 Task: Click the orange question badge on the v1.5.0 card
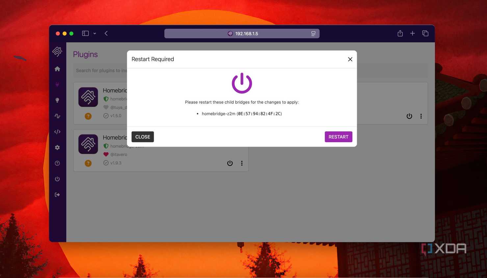[x=88, y=116]
